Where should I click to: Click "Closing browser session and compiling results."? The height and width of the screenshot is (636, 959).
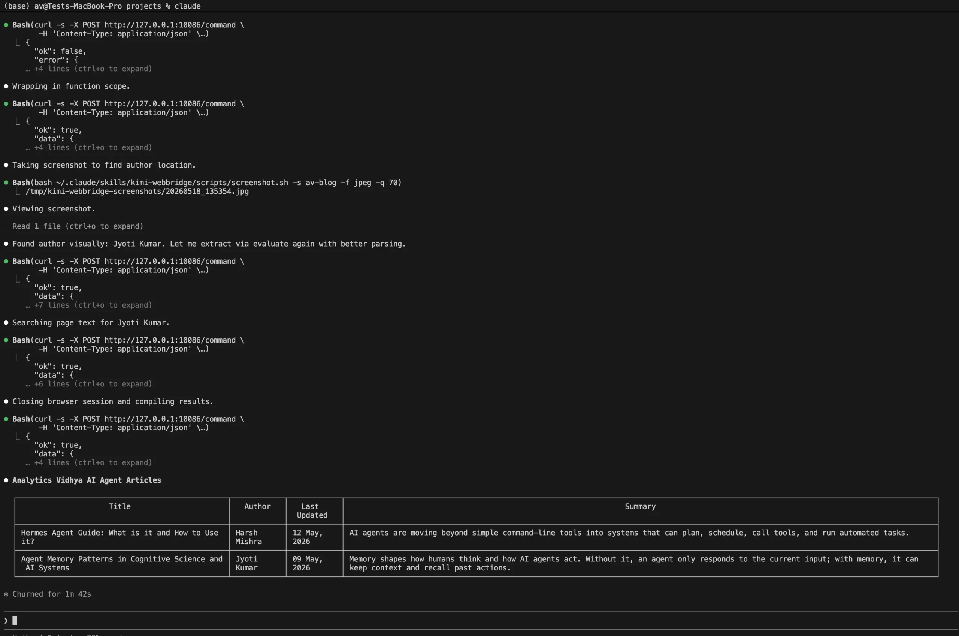113,401
